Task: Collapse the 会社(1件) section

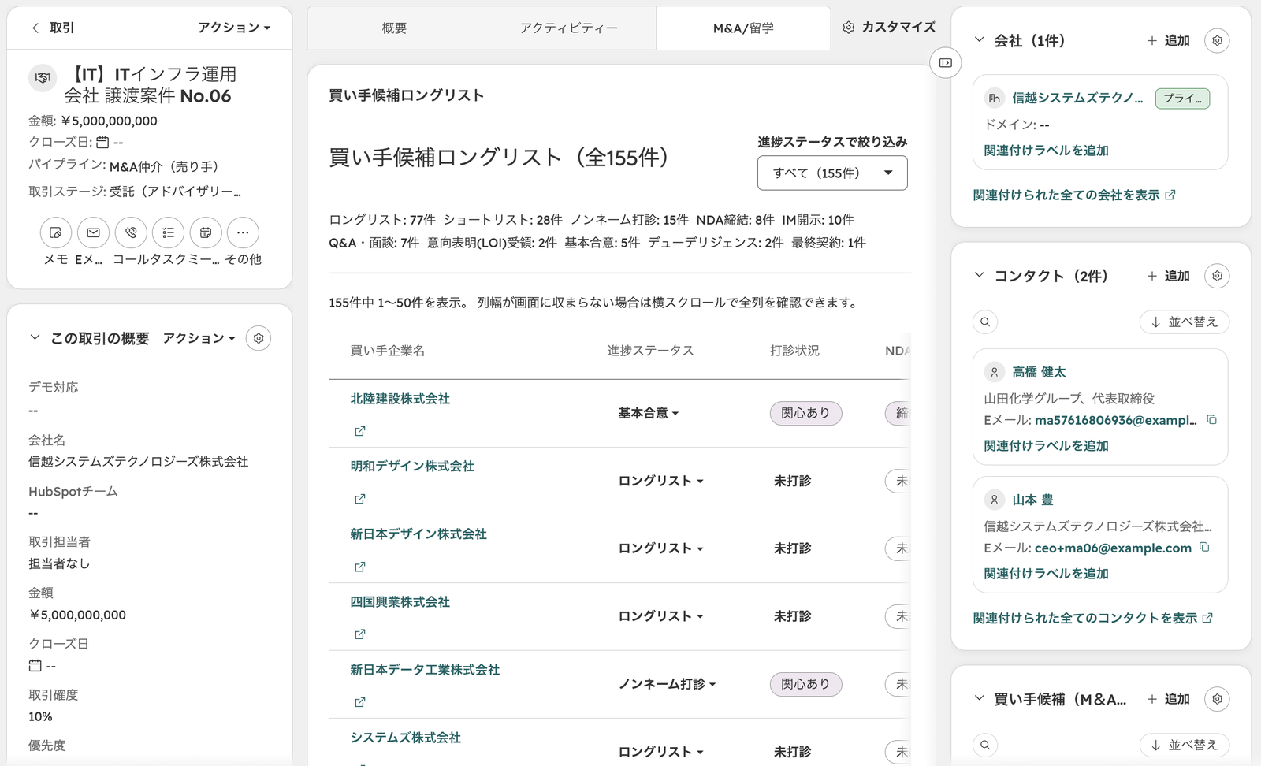Action: (980, 39)
